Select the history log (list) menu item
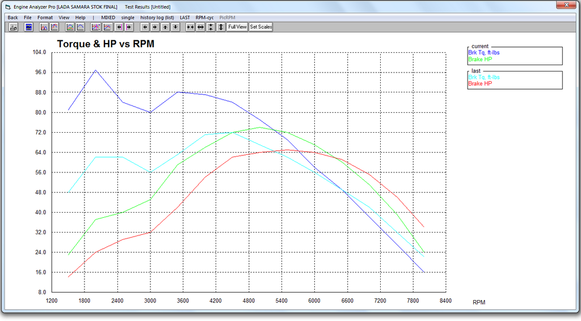This screenshot has height=321, width=581. [157, 18]
